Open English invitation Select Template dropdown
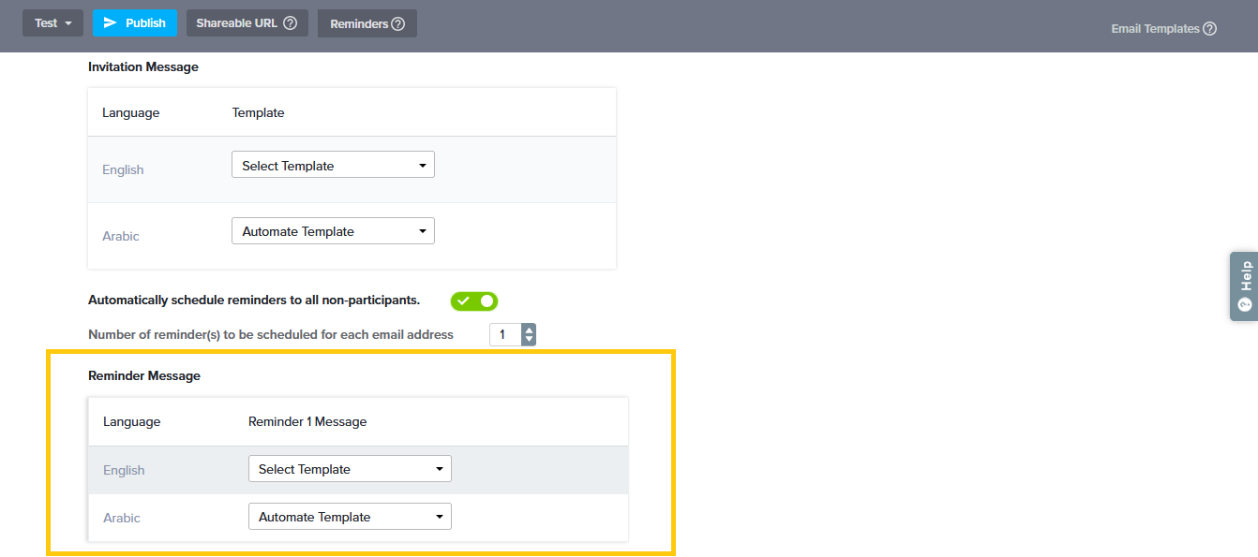1258x557 pixels. (333, 166)
